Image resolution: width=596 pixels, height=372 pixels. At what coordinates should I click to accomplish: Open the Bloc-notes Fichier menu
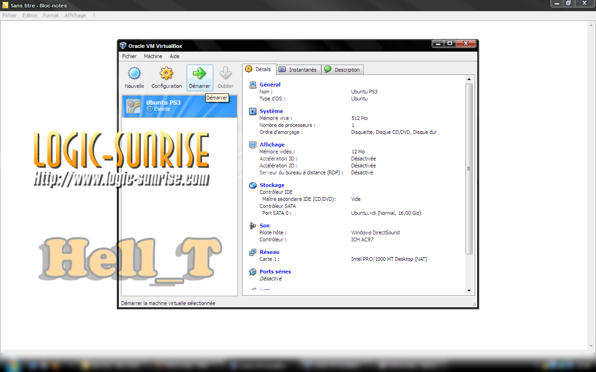(x=9, y=15)
